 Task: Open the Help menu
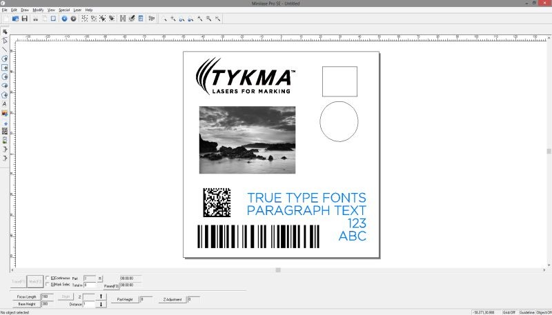click(x=89, y=10)
